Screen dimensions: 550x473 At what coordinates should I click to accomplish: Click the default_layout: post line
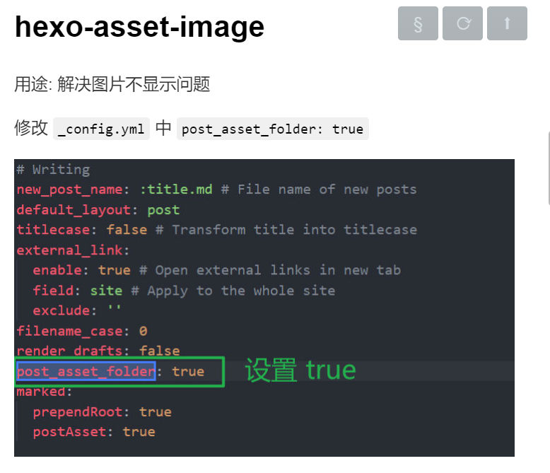98,210
